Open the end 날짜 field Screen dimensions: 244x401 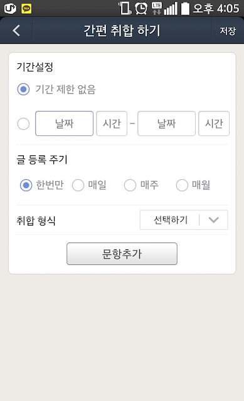pyautogui.click(x=166, y=123)
